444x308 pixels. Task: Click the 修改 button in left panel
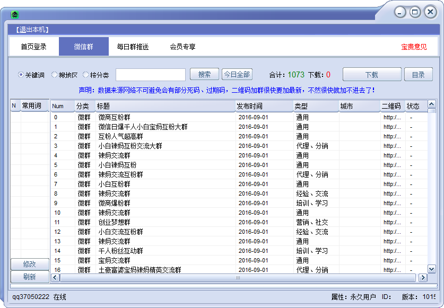[30, 264]
